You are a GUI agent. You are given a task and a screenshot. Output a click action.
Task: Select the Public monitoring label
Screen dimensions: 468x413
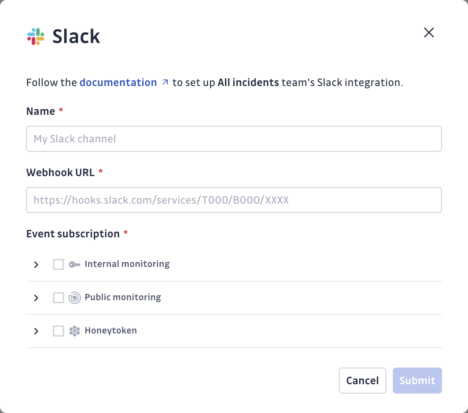pyautogui.click(x=123, y=297)
